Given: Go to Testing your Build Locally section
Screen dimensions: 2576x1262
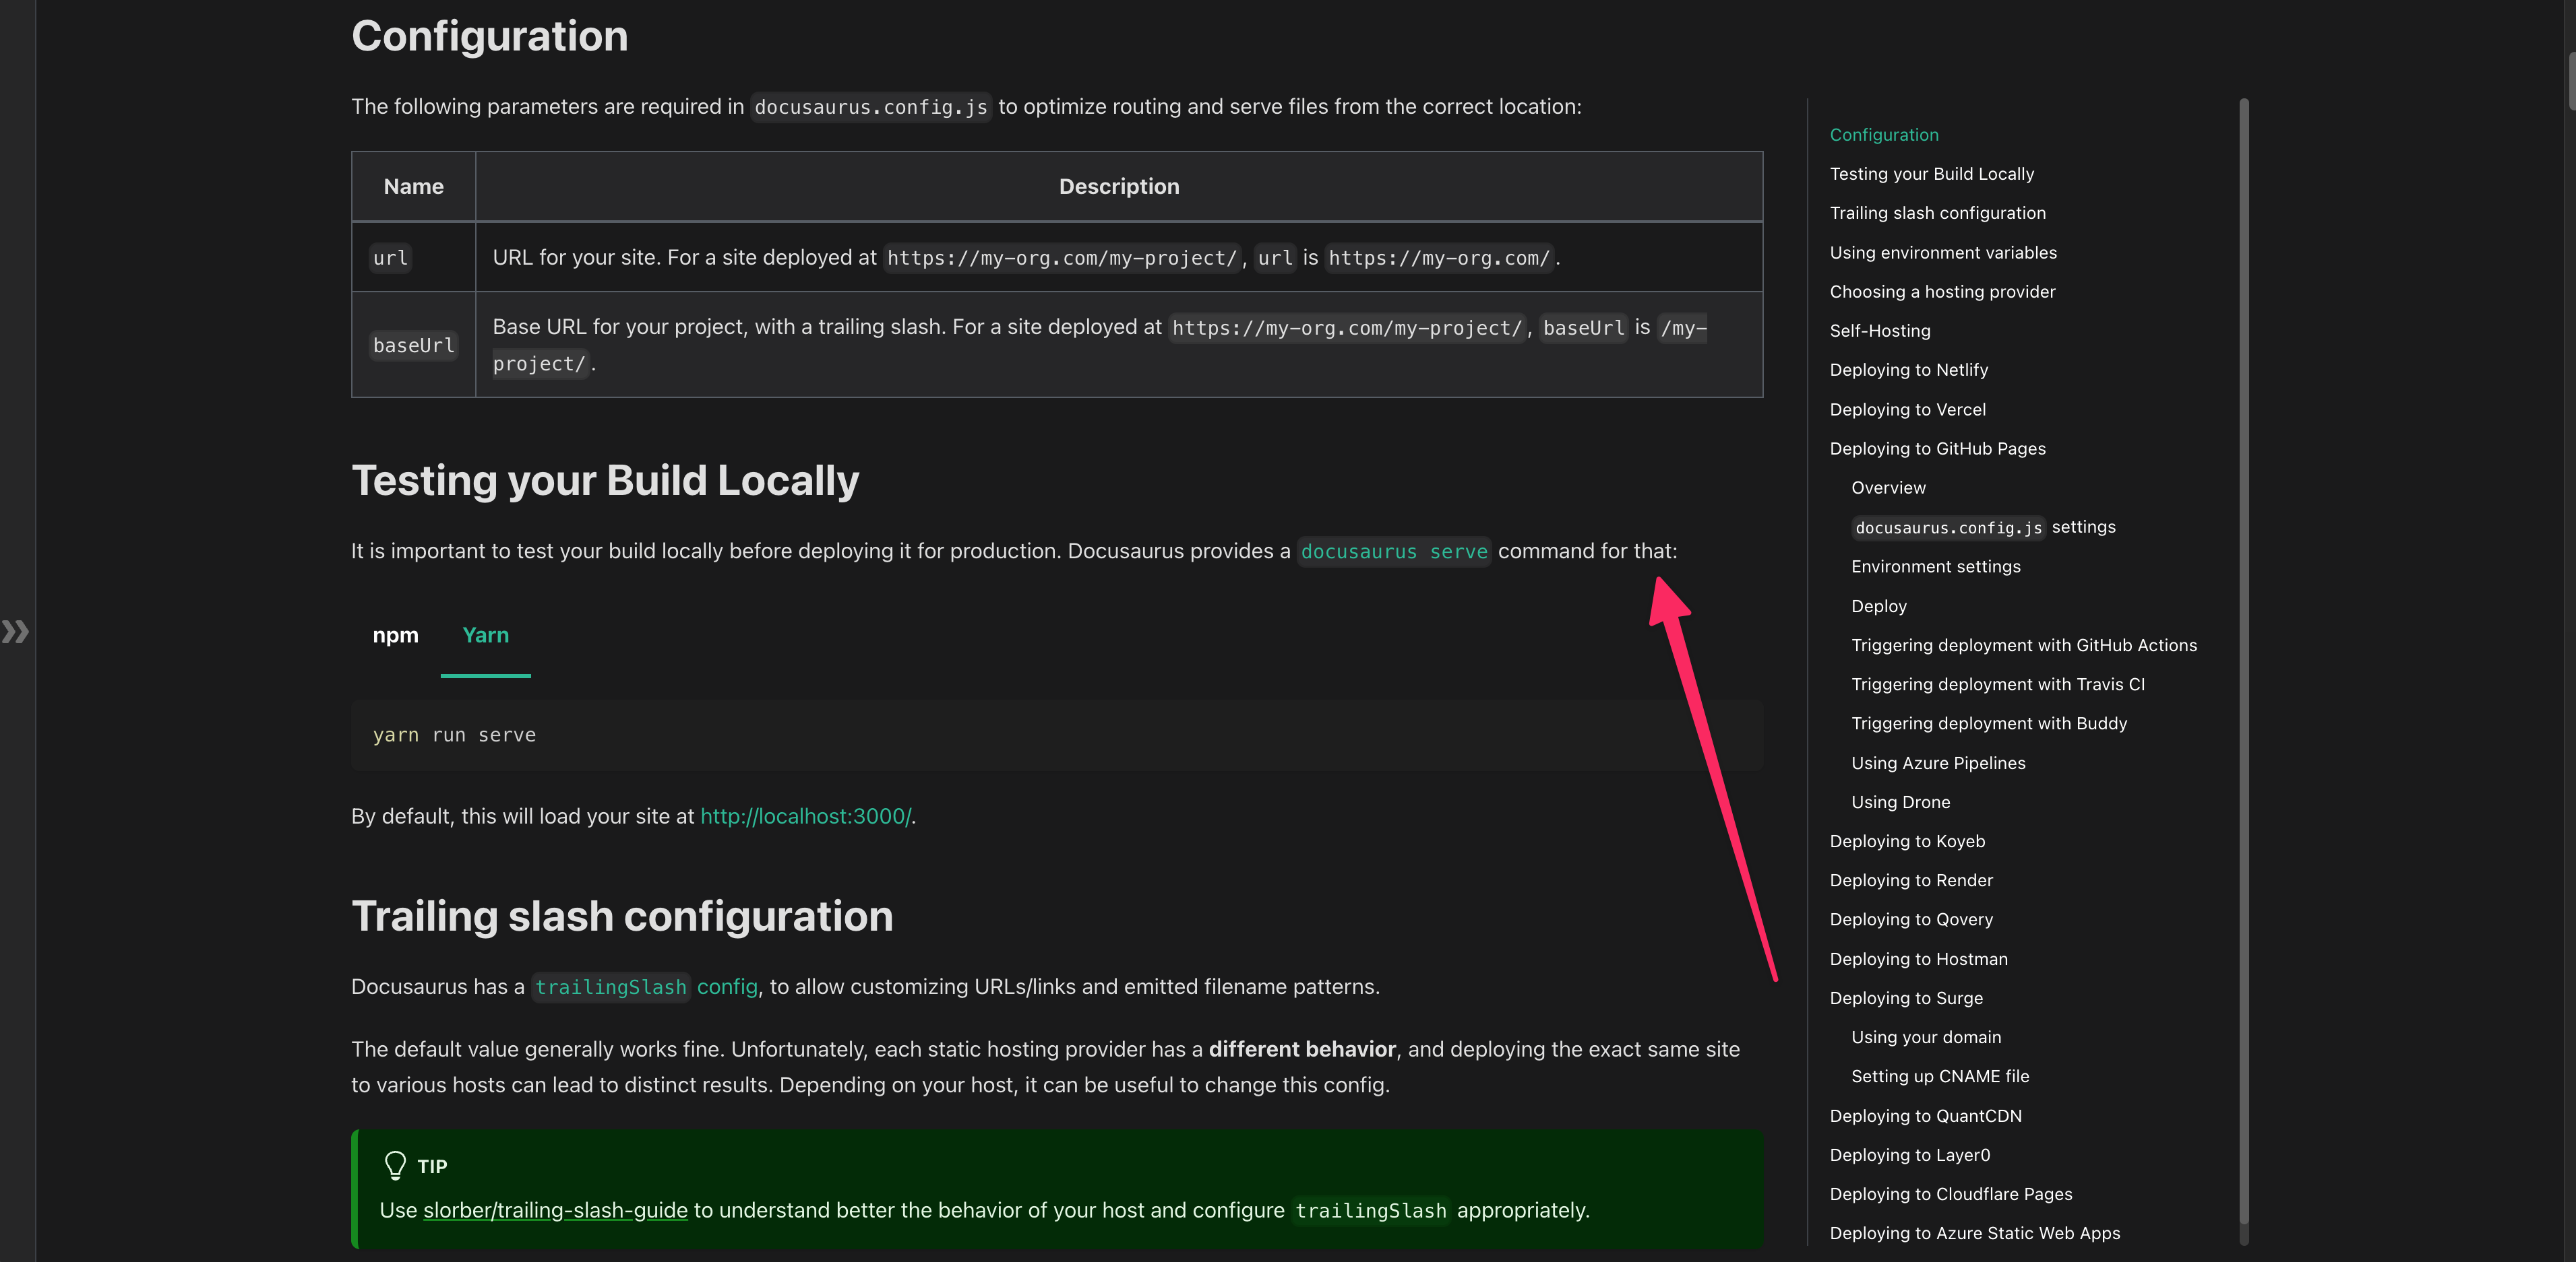Looking at the screenshot, I should [1931, 174].
